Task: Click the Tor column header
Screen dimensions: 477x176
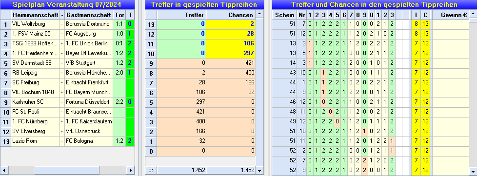Action: point(119,15)
